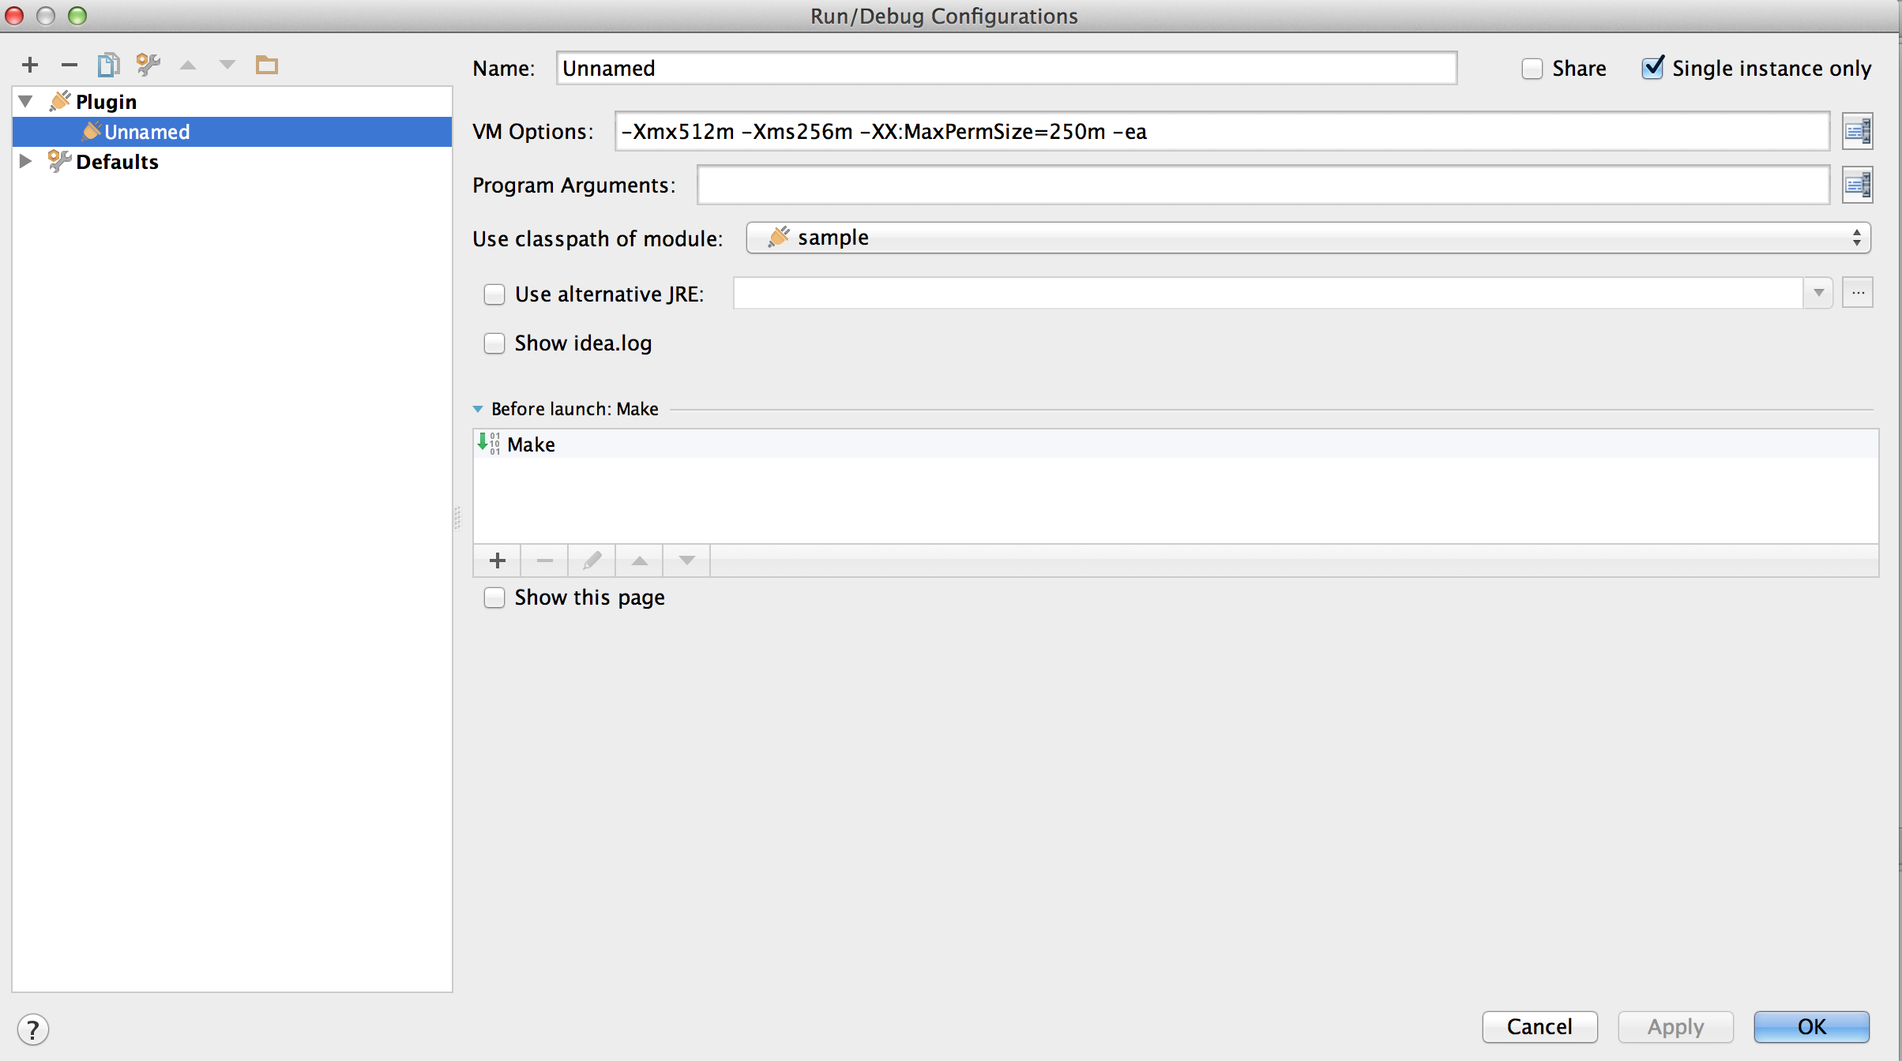Screen dimensions: 1902x1061
Task: Move configuration down in the list
Action: click(x=227, y=65)
